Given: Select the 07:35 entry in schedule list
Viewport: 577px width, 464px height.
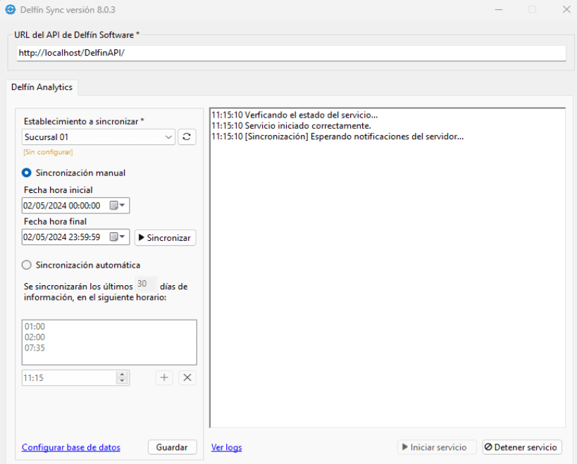Looking at the screenshot, I should point(35,348).
